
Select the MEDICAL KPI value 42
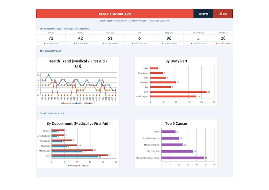coord(80,38)
